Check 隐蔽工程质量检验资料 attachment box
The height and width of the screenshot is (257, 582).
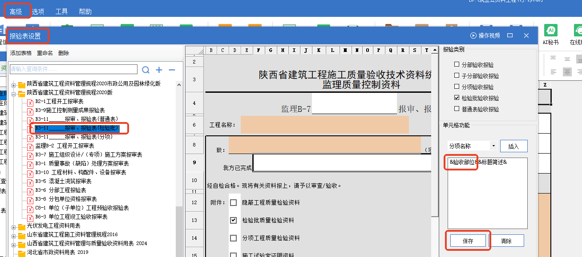[233, 203]
